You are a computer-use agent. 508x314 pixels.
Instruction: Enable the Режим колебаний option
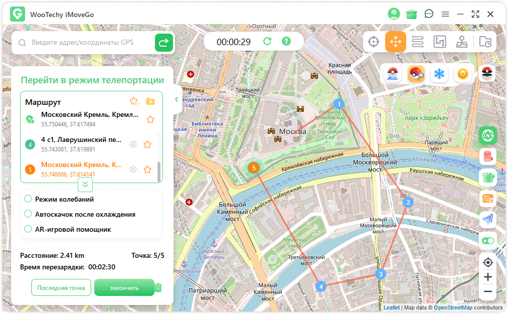29,199
